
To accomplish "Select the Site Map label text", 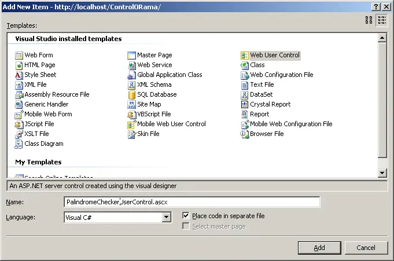I will (149, 104).
